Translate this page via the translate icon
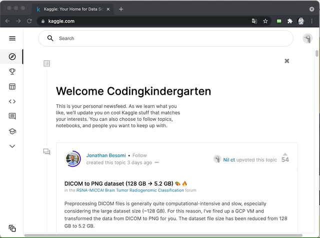320x238 pixels. (x=254, y=21)
